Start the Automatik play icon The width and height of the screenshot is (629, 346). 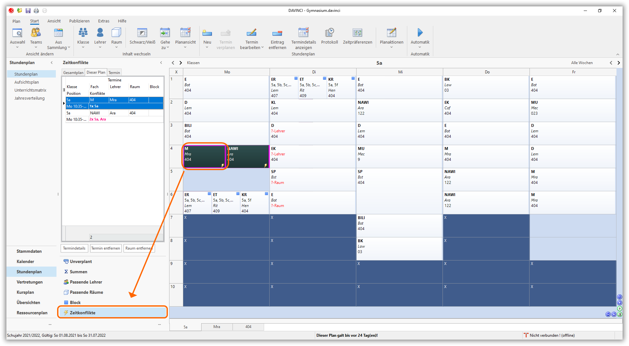tap(420, 33)
